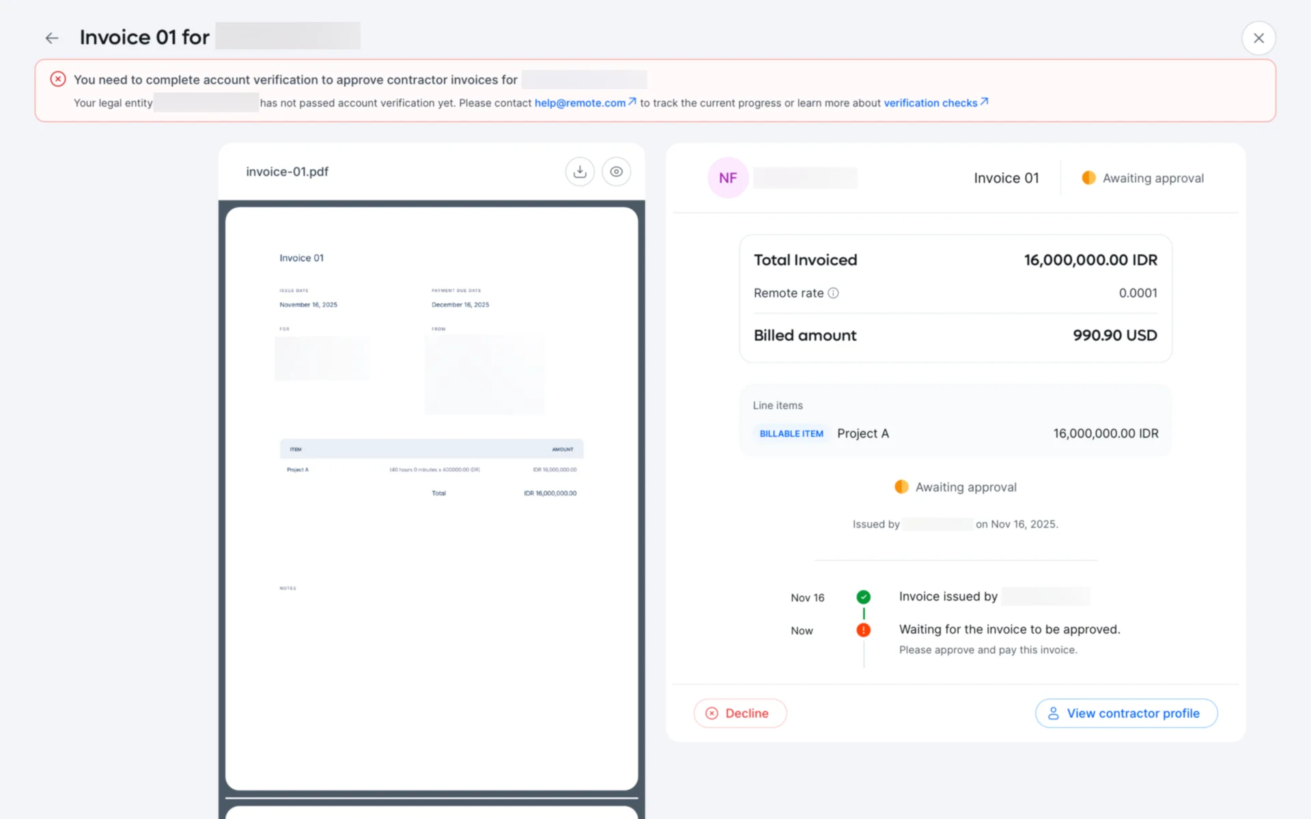This screenshot has width=1311, height=819.
Task: Click the green check timeline marker
Action: click(863, 597)
